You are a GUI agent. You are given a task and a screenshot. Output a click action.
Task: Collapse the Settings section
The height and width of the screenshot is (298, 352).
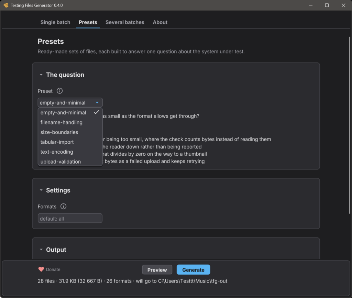point(41,190)
